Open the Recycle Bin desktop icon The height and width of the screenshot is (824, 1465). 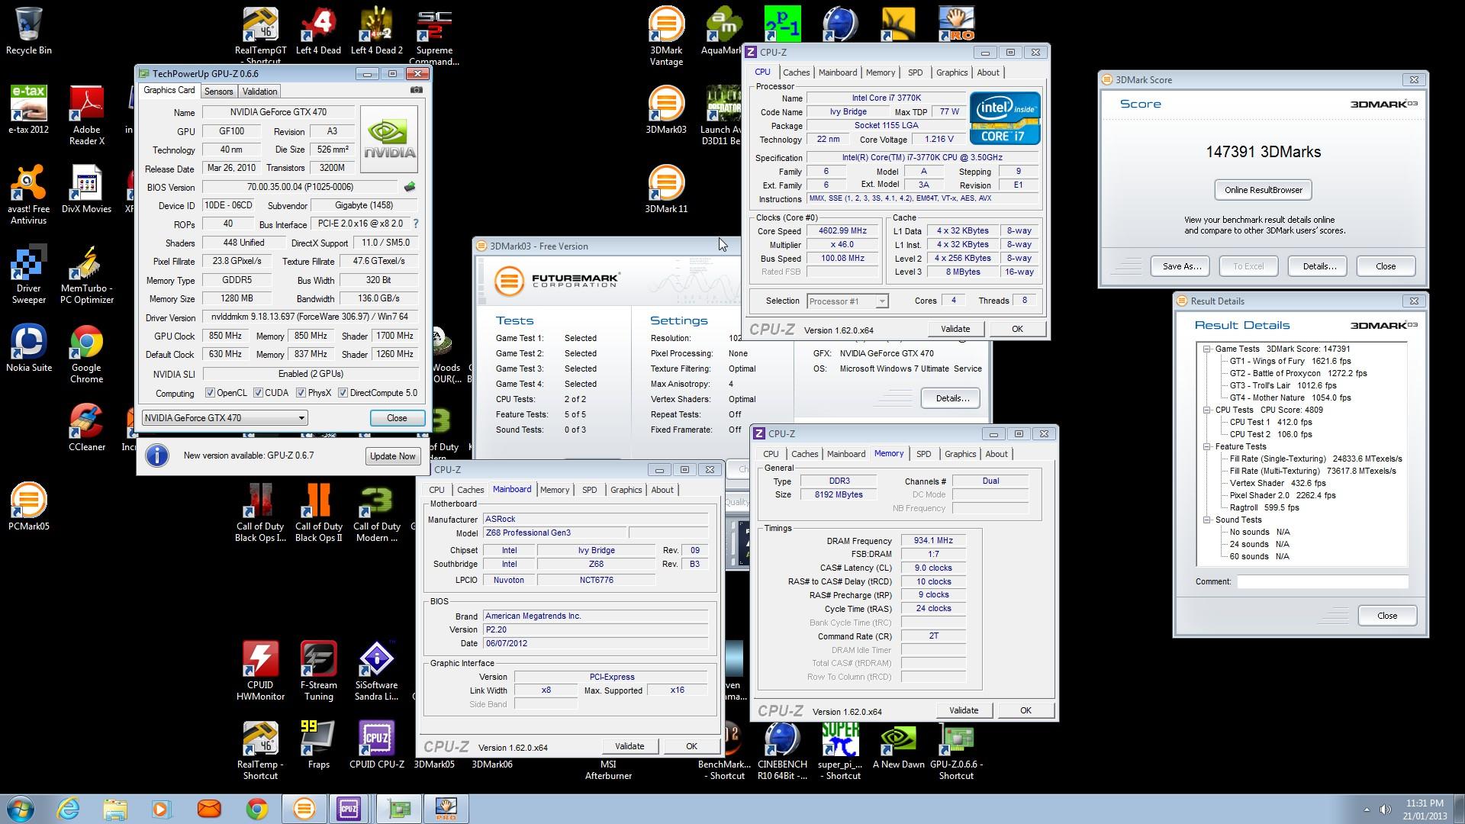(x=28, y=31)
